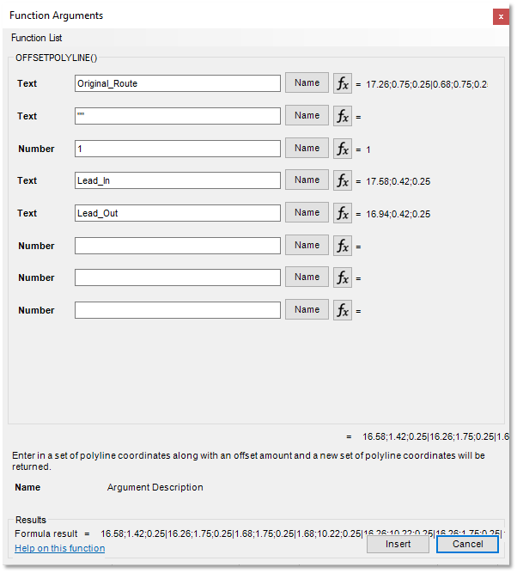Screen dimensions: 517x573
Task: Click the result preview 16.58;1.42;0.25 above the description
Action: (x=435, y=437)
